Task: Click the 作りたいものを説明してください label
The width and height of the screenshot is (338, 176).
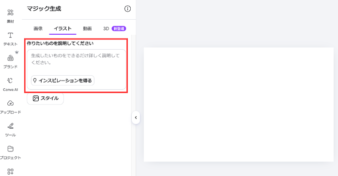Action: [60, 43]
